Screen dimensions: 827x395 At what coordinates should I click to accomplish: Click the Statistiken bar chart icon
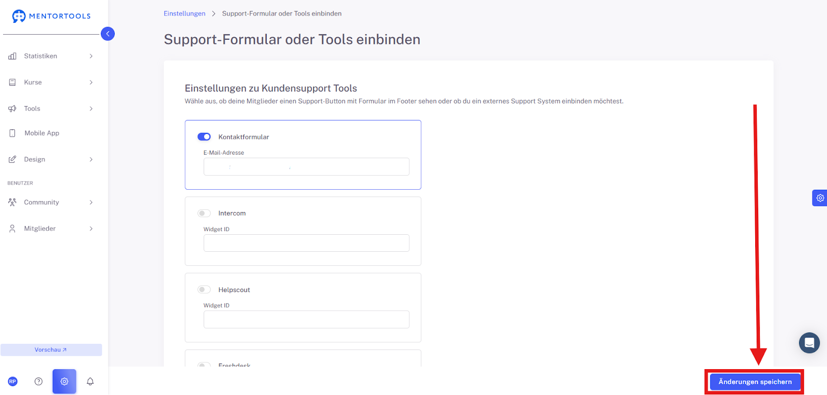tap(12, 56)
